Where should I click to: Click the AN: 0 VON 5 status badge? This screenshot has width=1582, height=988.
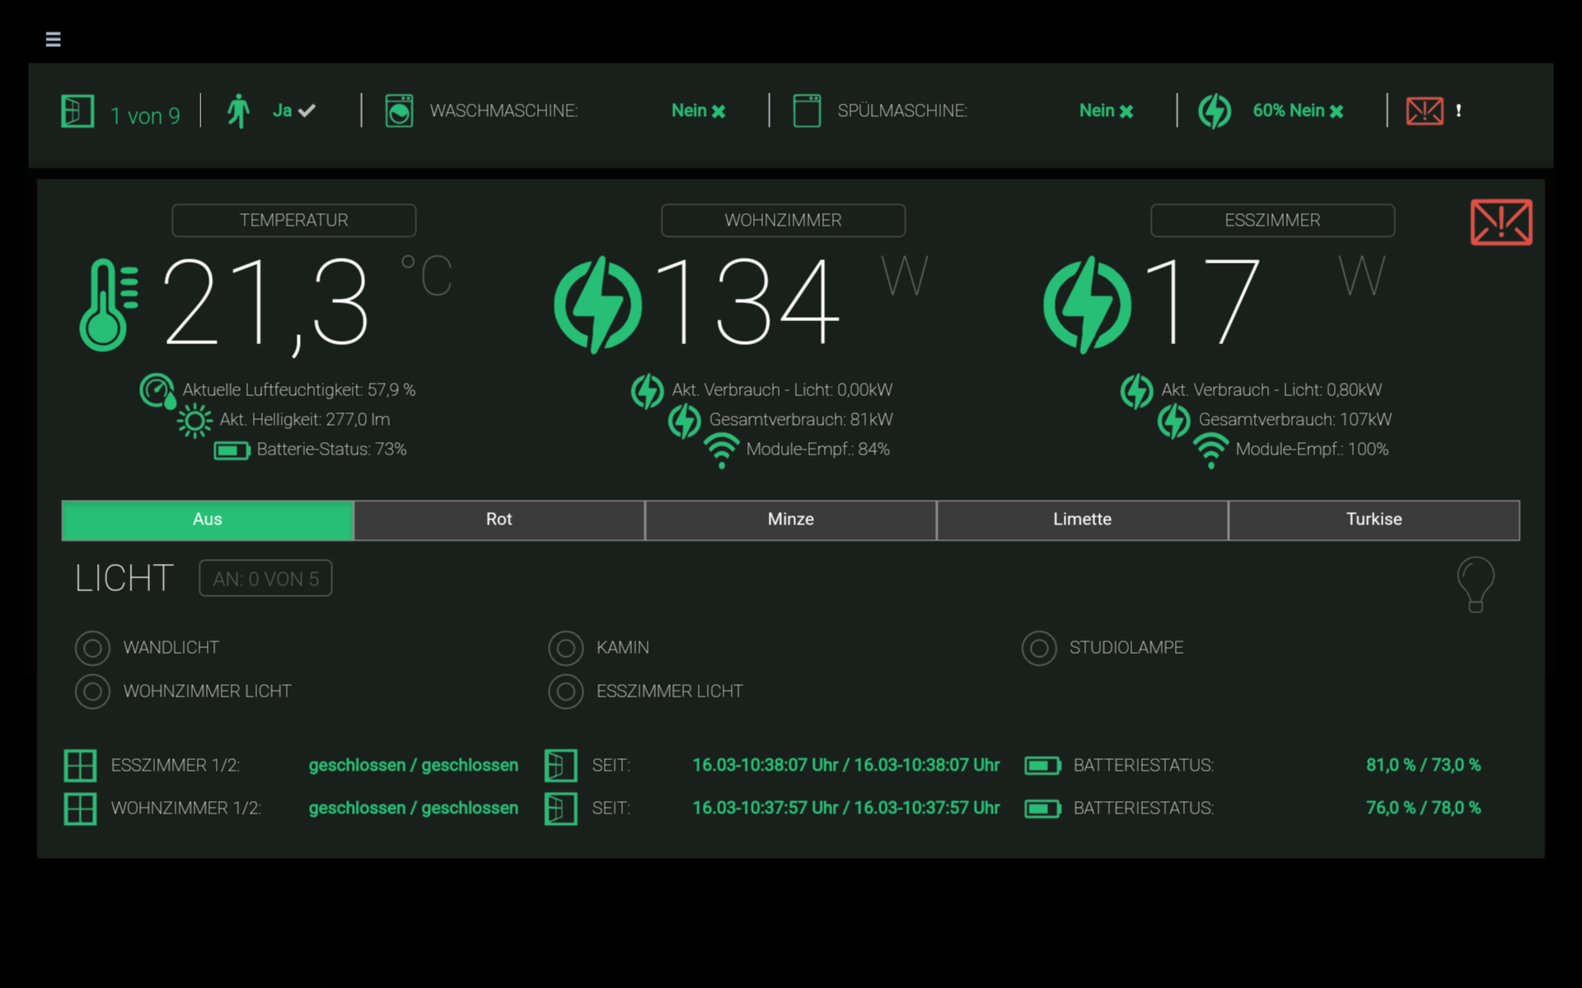[x=264, y=578]
